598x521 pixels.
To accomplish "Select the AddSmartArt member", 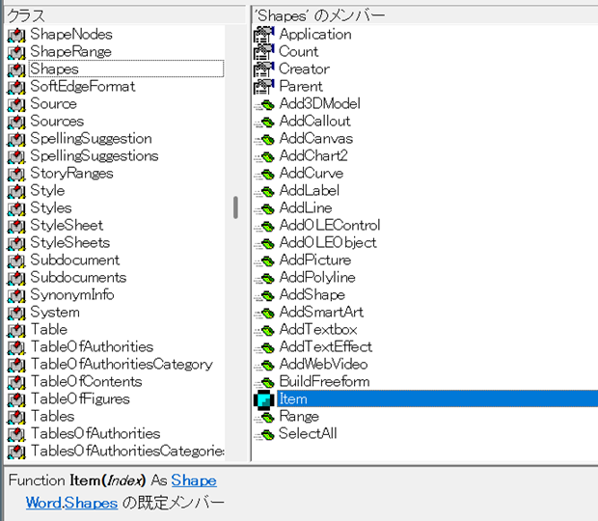I will click(321, 312).
